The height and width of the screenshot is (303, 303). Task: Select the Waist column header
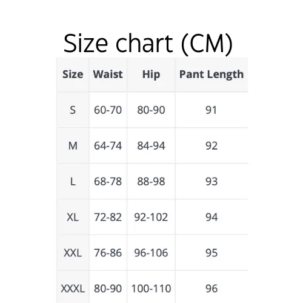(108, 74)
